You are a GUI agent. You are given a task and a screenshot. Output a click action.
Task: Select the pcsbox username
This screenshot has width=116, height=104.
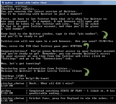(x=6, y=91)
